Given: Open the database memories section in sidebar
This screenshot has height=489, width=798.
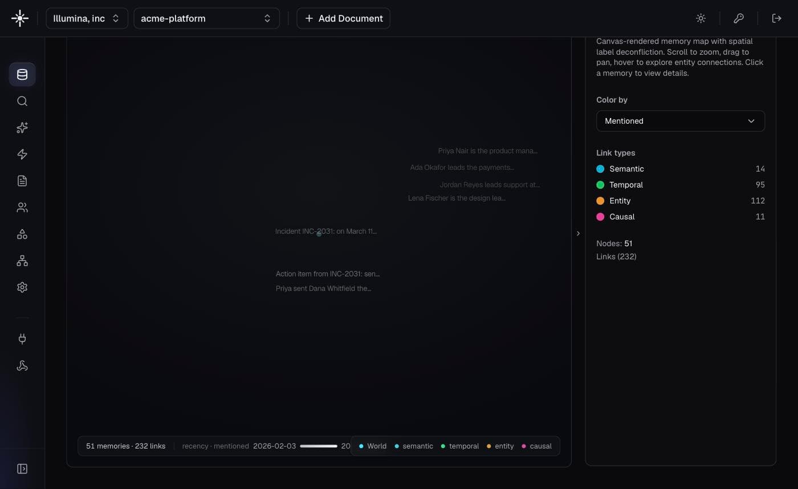Looking at the screenshot, I should pyautogui.click(x=22, y=75).
